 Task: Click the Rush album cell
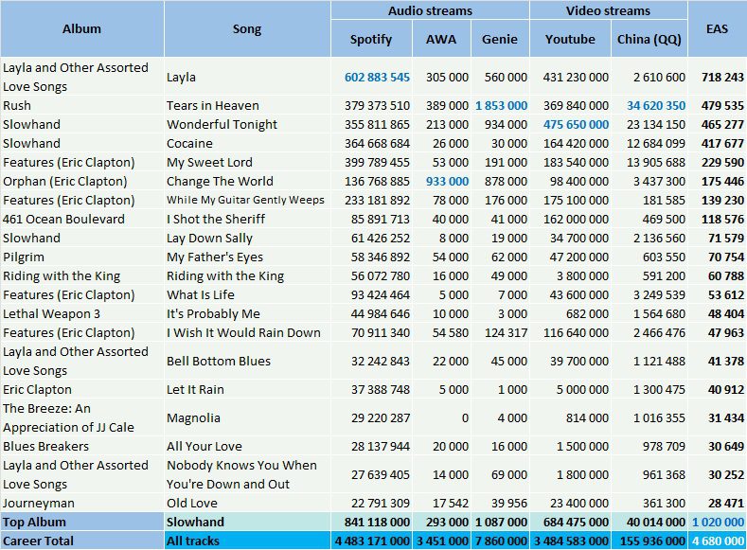click(x=82, y=105)
